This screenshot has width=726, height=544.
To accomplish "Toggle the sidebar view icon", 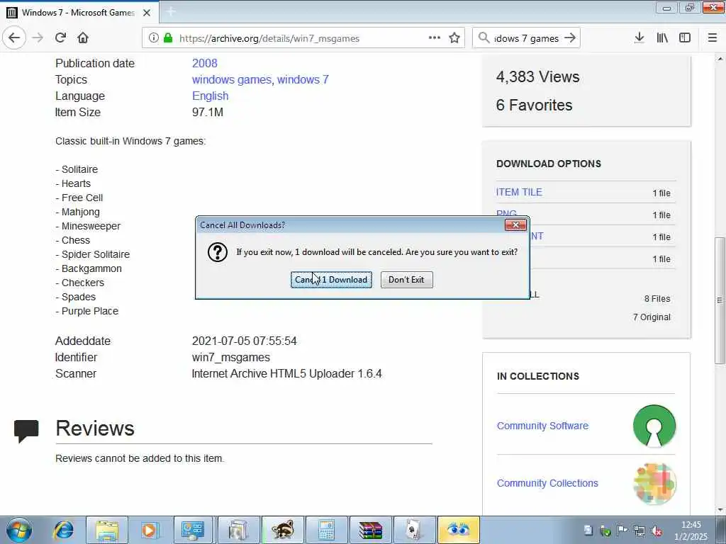I will click(685, 38).
